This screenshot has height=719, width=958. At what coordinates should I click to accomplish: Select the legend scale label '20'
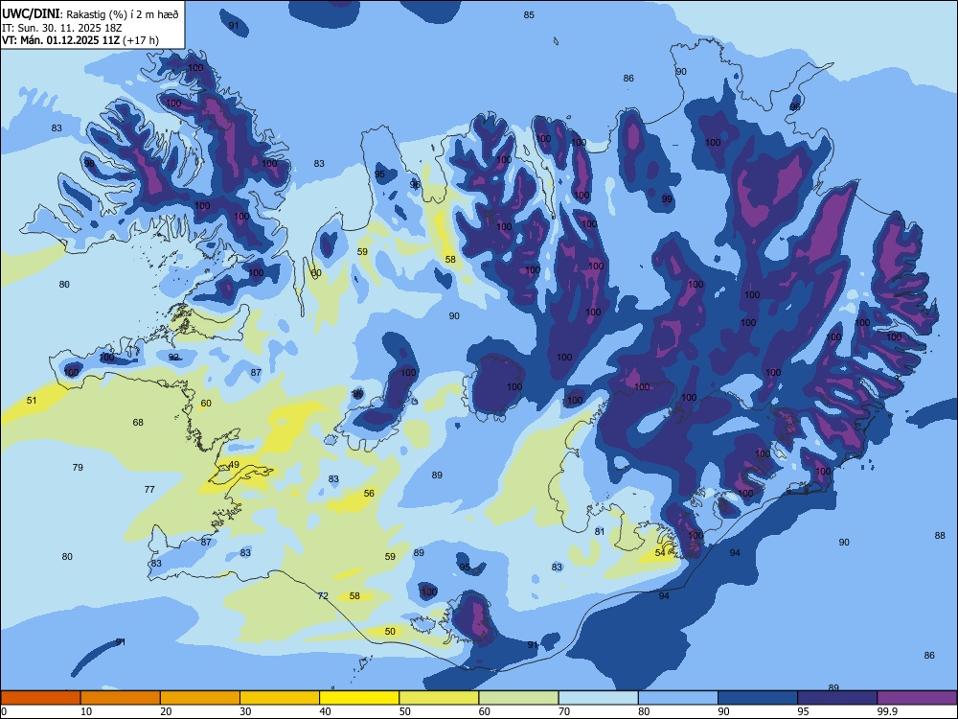click(x=166, y=711)
